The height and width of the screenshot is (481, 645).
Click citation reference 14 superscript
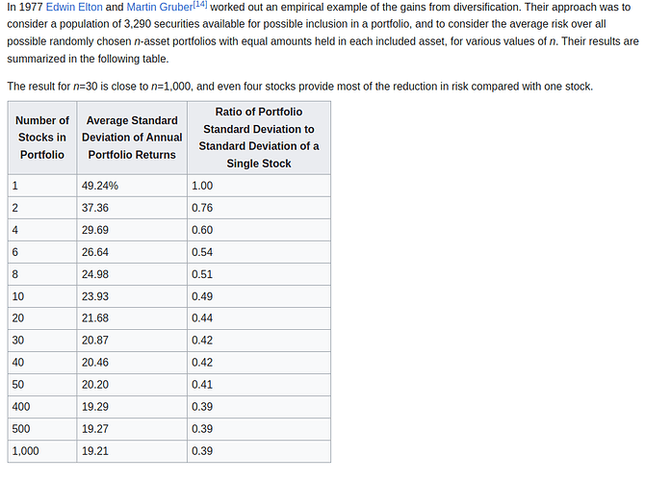click(200, 5)
